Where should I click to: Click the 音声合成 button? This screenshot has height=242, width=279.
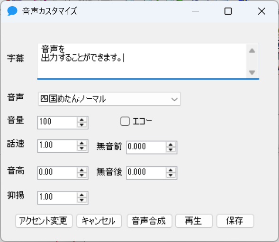tap(149, 221)
